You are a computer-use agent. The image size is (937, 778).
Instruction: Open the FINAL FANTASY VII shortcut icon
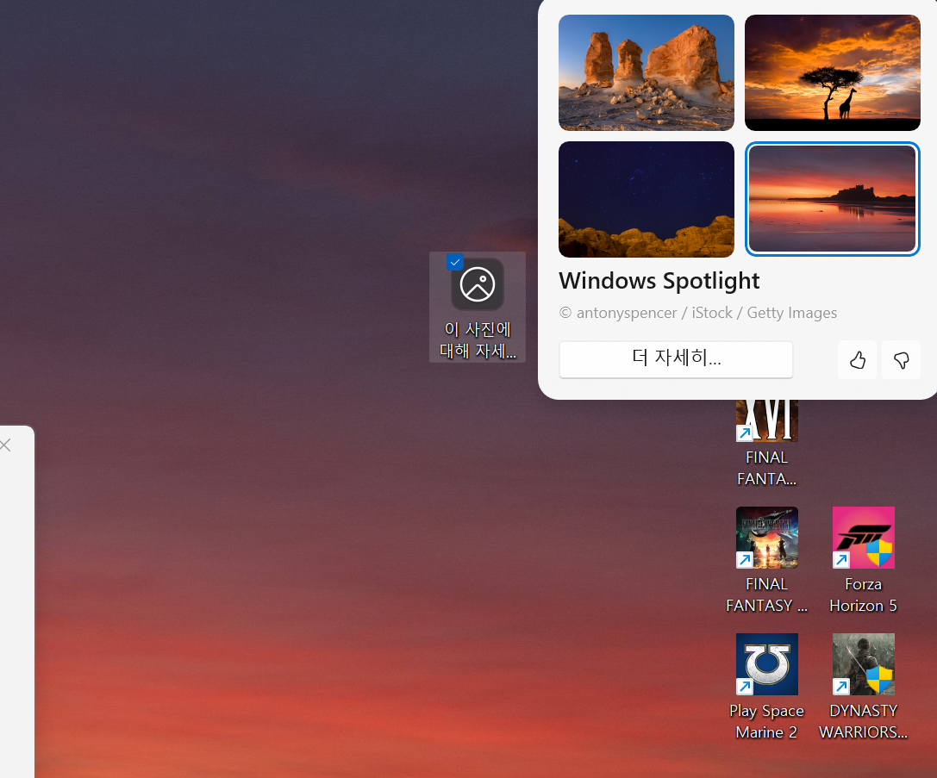click(766, 537)
